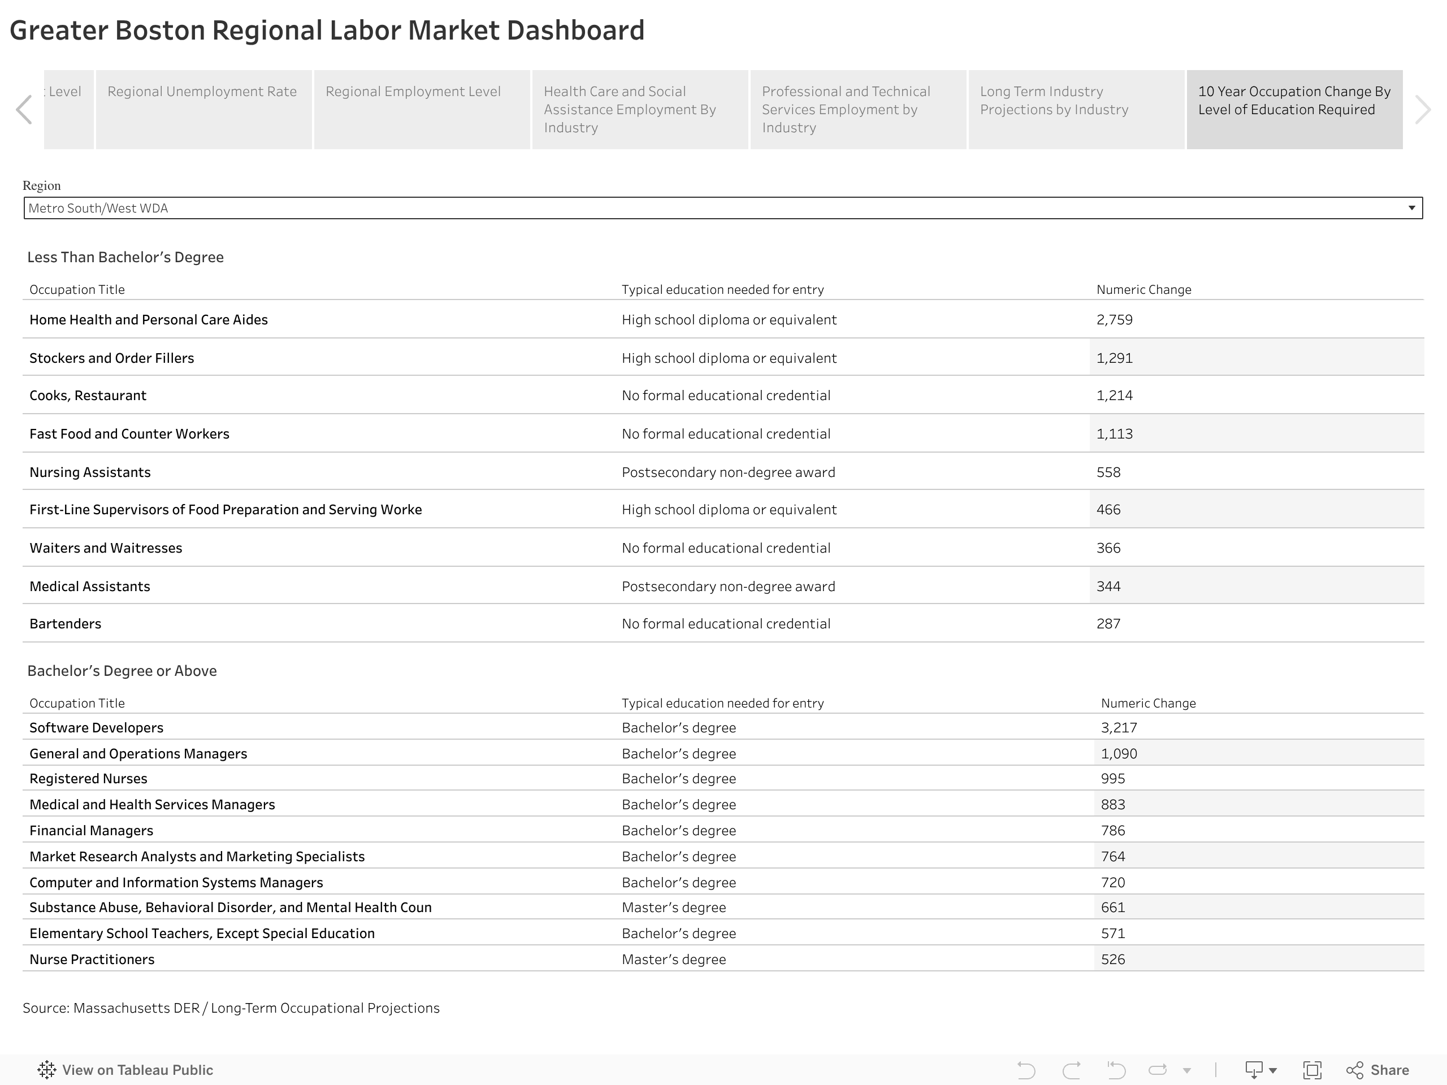Click the undo icon

1026,1070
